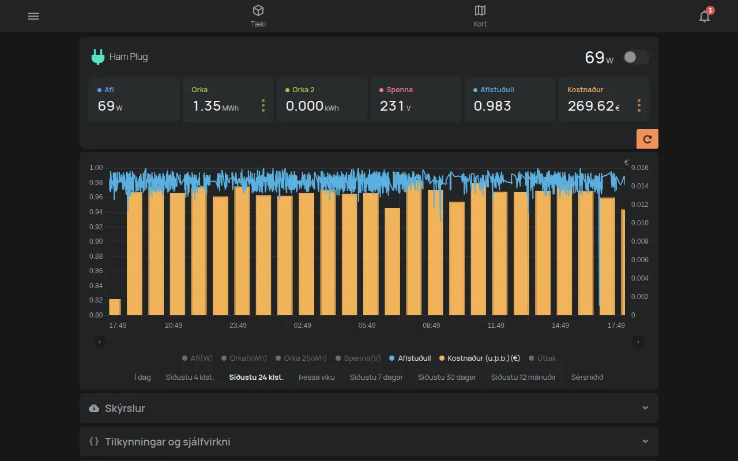Expand the Skýrslur section chevron
738x461 pixels.
coord(645,408)
